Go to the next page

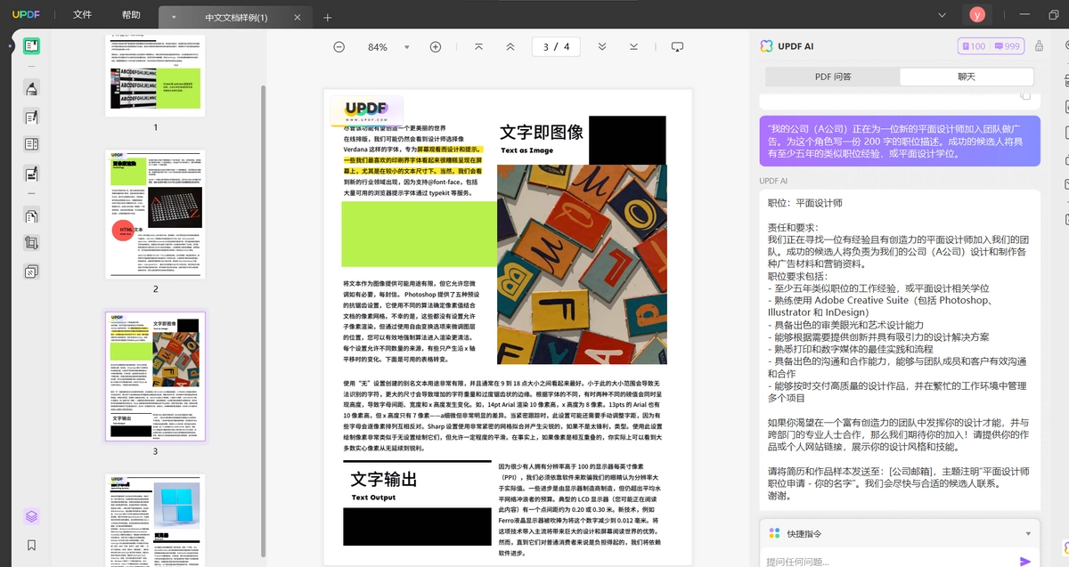[602, 47]
